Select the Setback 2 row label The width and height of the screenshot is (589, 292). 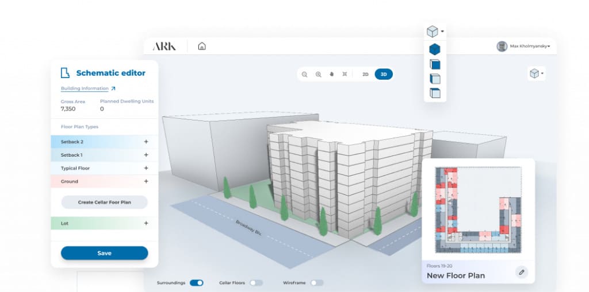72,142
